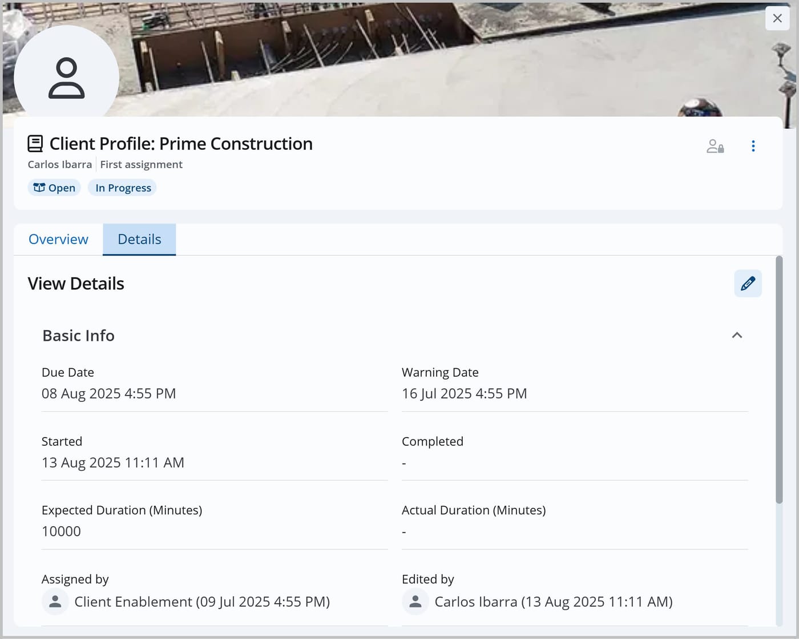Image resolution: width=799 pixels, height=639 pixels.
Task: Click Carlos Ibarra (13 Aug 2025 11:11 AM)
Action: point(554,602)
